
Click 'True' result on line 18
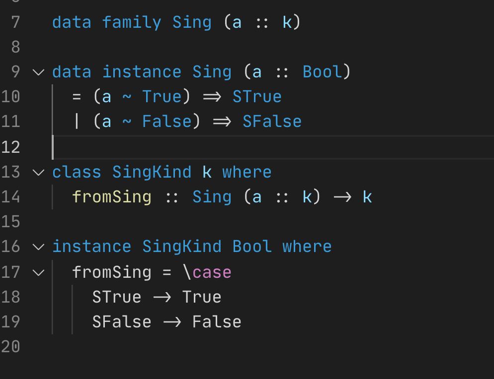(202, 297)
